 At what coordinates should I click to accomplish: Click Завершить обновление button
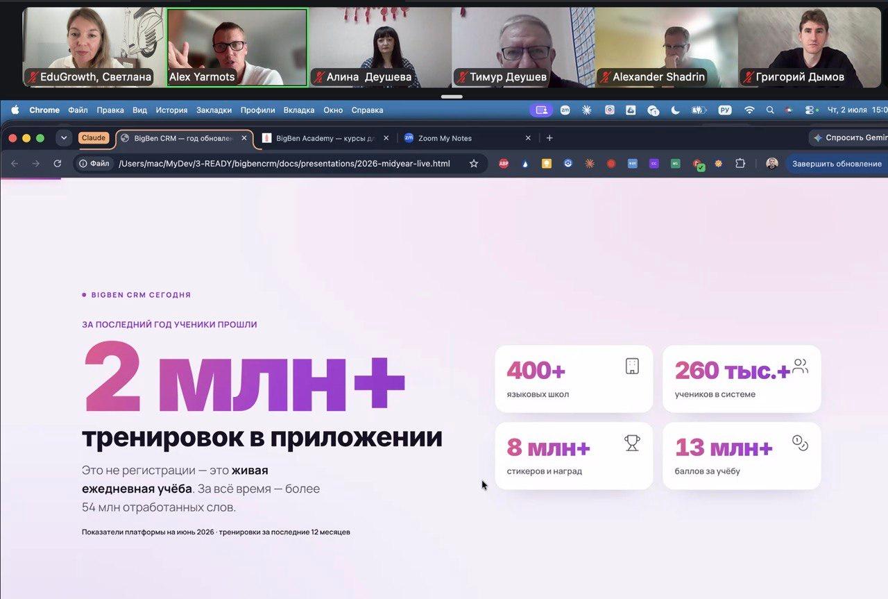coord(837,164)
